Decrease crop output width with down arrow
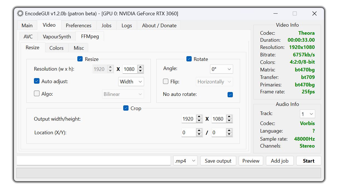Image resolution: width=338 pixels, height=189 pixels. 199,121
